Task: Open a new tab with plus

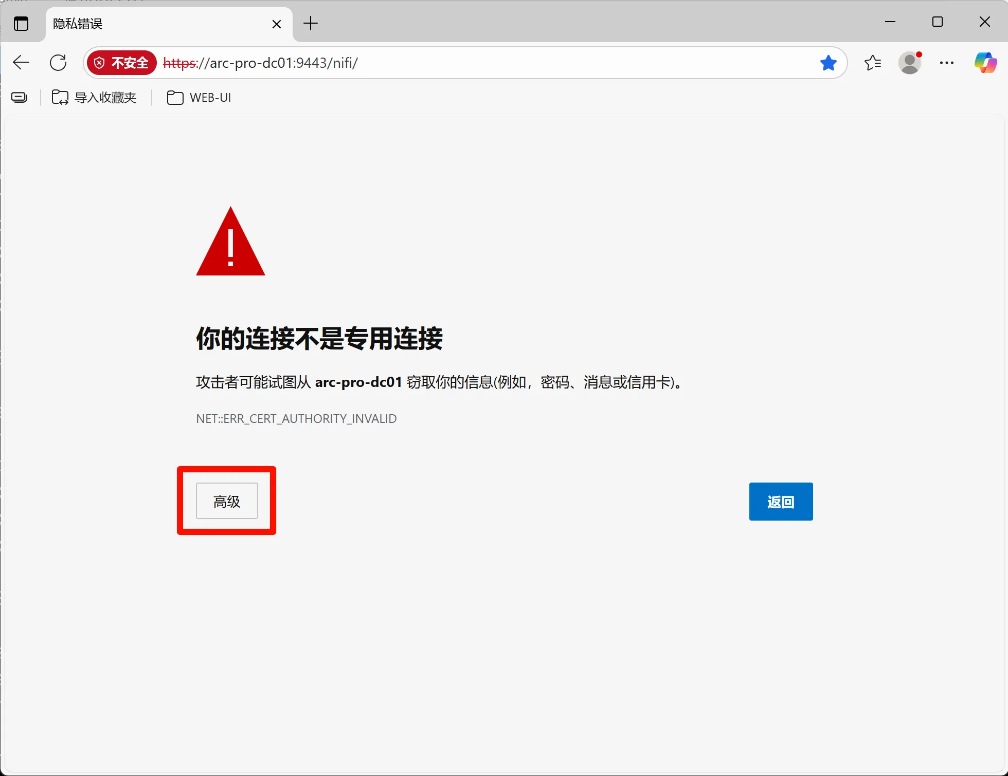Action: pyautogui.click(x=311, y=23)
